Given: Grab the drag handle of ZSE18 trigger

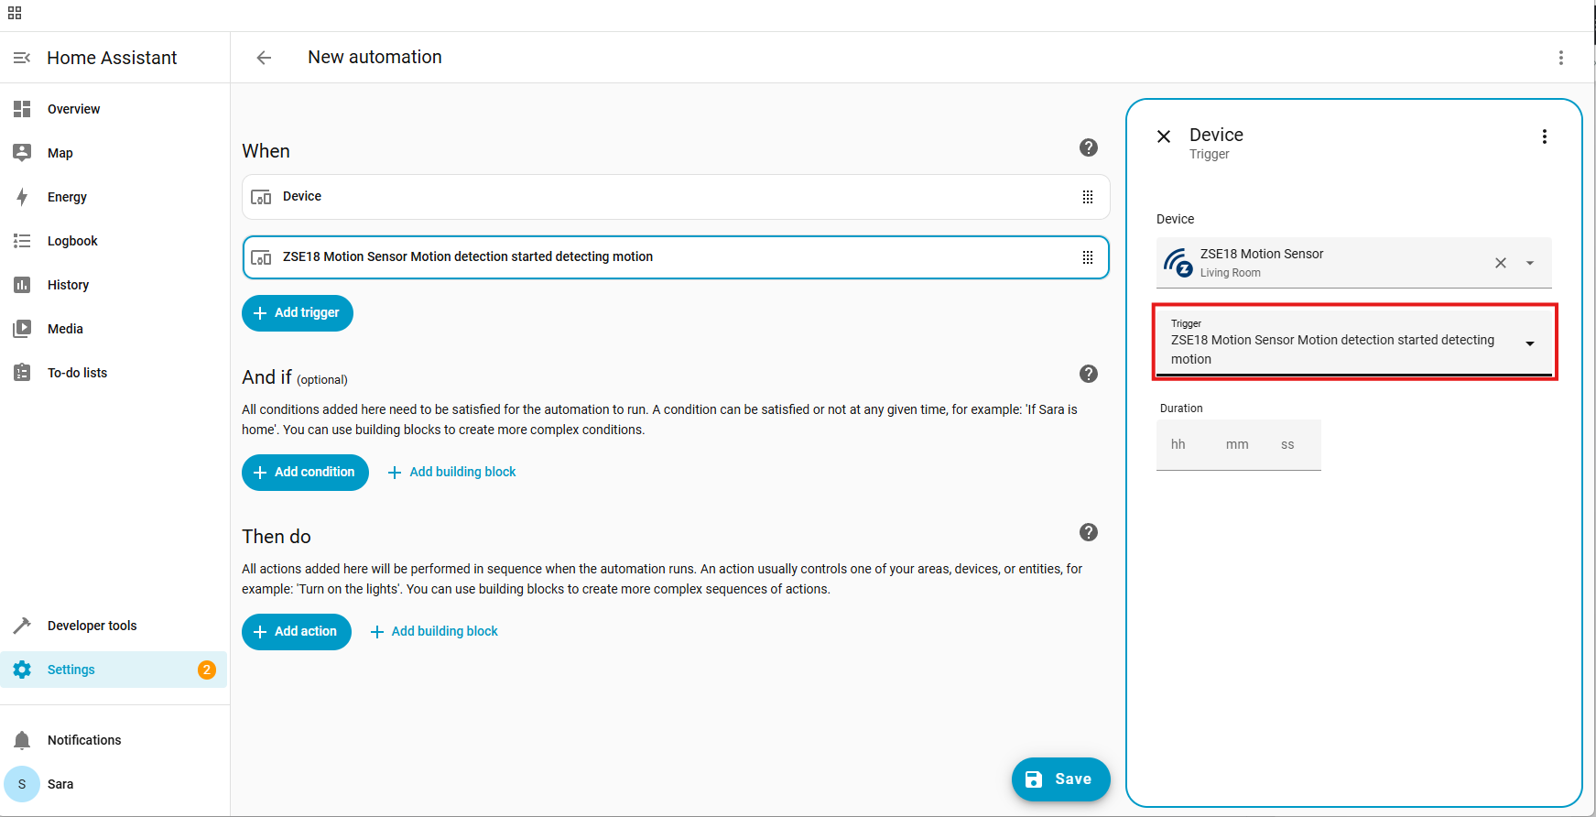Looking at the screenshot, I should pos(1088,257).
